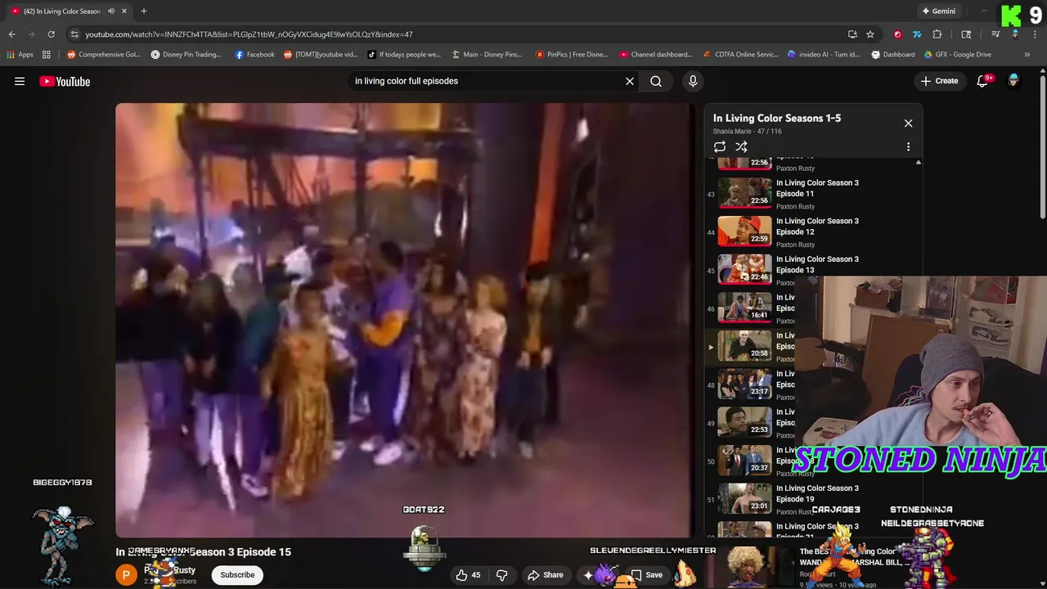Open the Comprehensive Gol... bookmark

104,55
